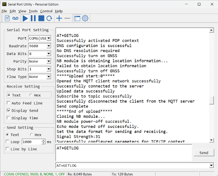Screen dimensions: 218x176
Task: Click the new document toolbar icon
Action: [x=7, y=18]
